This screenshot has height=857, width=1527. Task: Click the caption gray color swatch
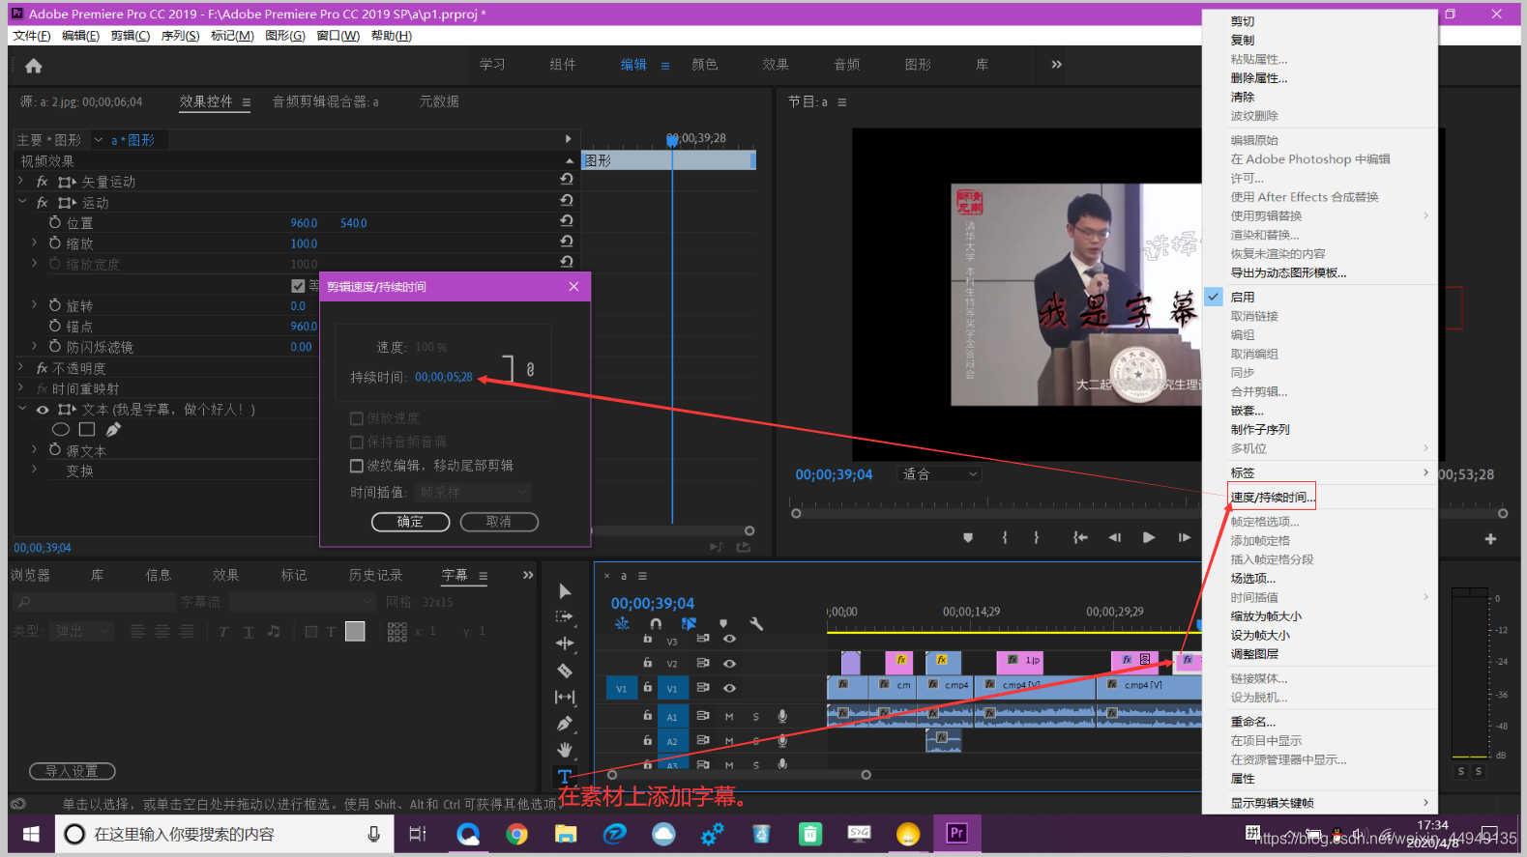pos(355,631)
